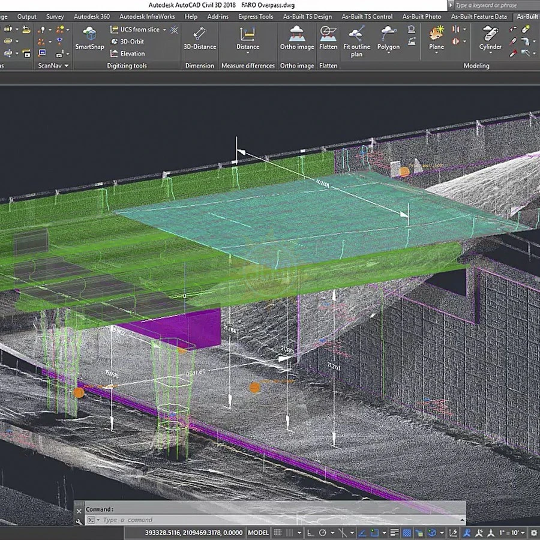Toggle grid display in status bar

coord(278,532)
